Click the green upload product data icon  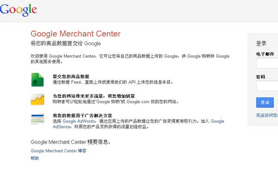point(38,80)
